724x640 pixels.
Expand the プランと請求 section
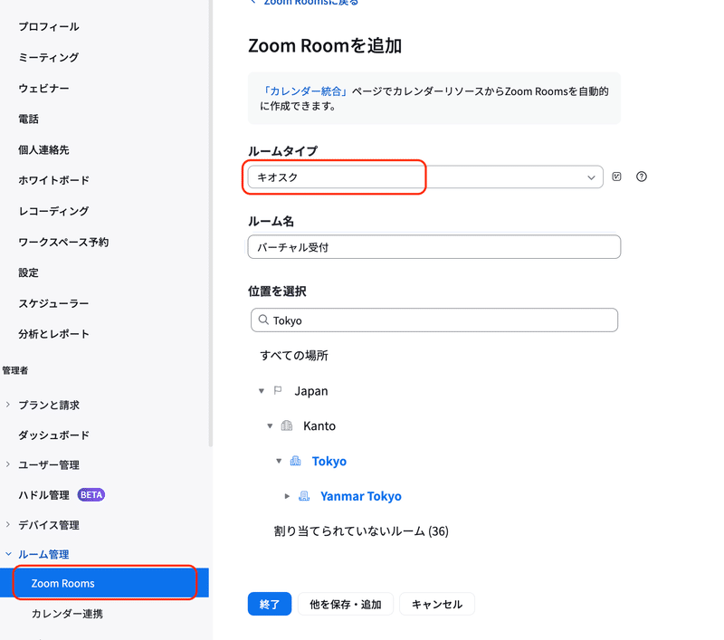click(8, 405)
